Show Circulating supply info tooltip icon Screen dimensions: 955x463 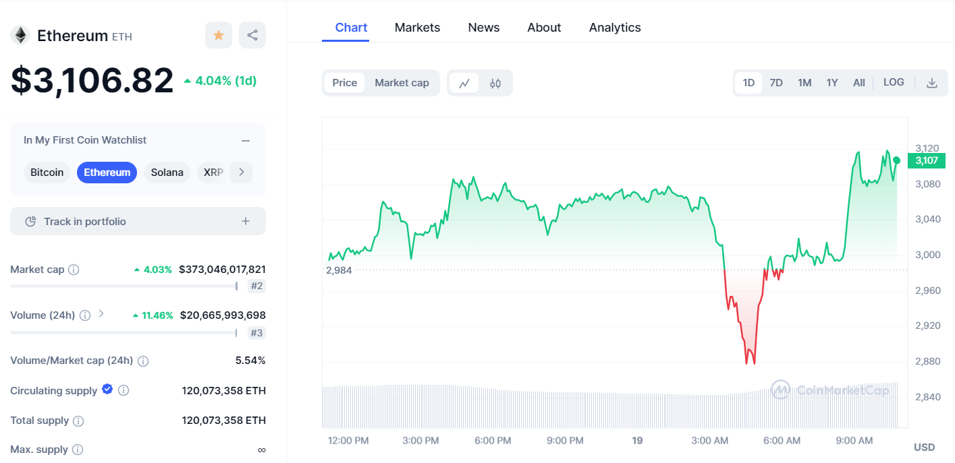pos(124,391)
